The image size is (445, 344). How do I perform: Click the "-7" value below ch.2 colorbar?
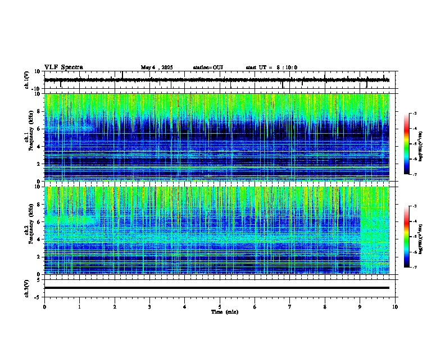[414, 267]
